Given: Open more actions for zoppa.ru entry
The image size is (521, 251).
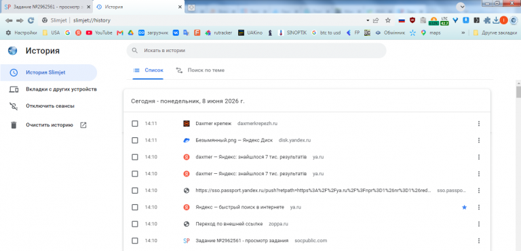Looking at the screenshot, I should coord(479,224).
